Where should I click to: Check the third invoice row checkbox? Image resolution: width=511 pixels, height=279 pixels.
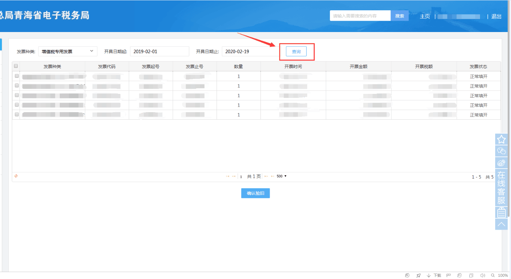(17, 95)
